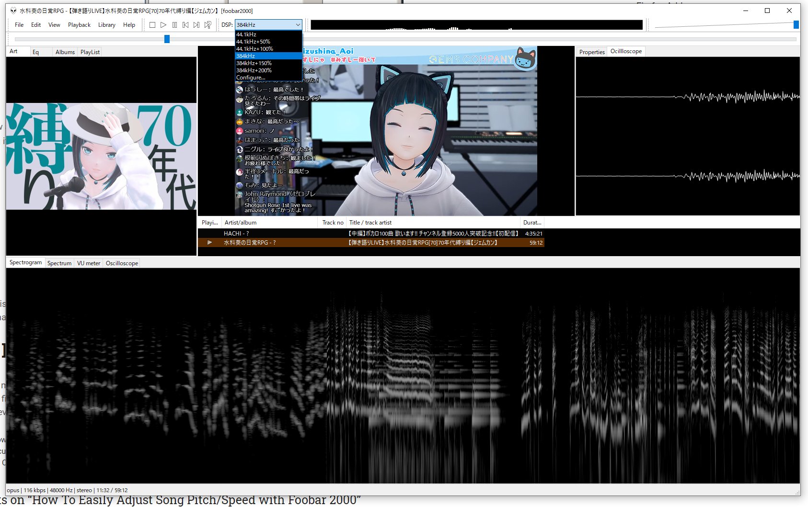Choose 44.1kHz+100% from DSP list
808x507 pixels.
(268, 49)
